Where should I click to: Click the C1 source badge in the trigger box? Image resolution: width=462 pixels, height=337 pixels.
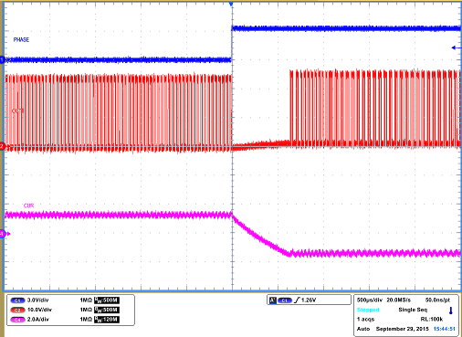(x=285, y=300)
